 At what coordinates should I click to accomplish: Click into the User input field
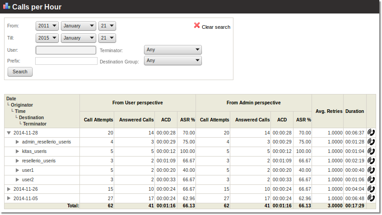[65, 50]
